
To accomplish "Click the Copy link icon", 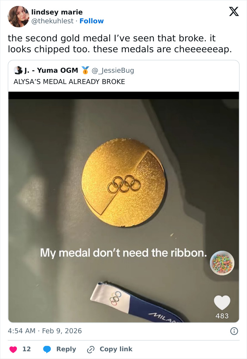I will [90, 349].
